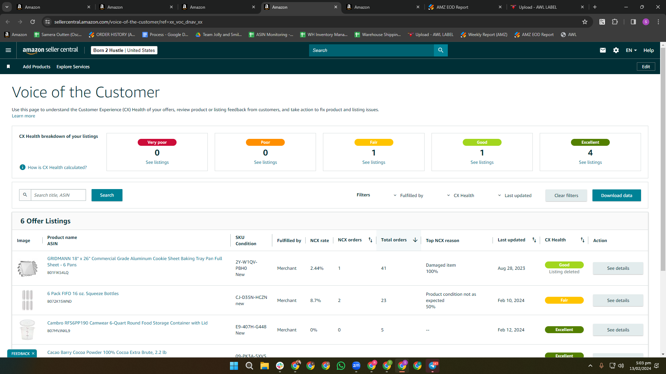Click the bookmark flag icon beside Add Products
Image resolution: width=666 pixels, height=374 pixels.
pyautogui.click(x=8, y=66)
